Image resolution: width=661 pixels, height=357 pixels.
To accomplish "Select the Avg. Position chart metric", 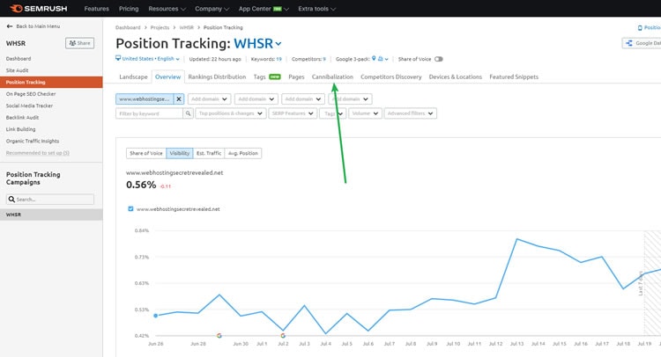I will (x=243, y=154).
